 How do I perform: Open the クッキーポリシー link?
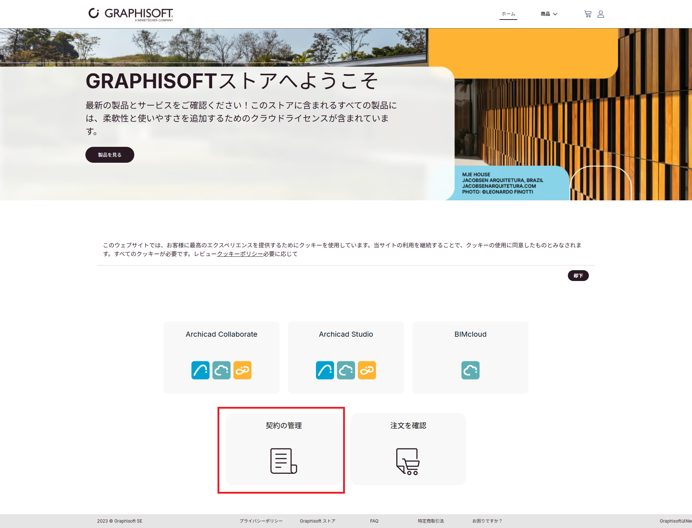[240, 254]
